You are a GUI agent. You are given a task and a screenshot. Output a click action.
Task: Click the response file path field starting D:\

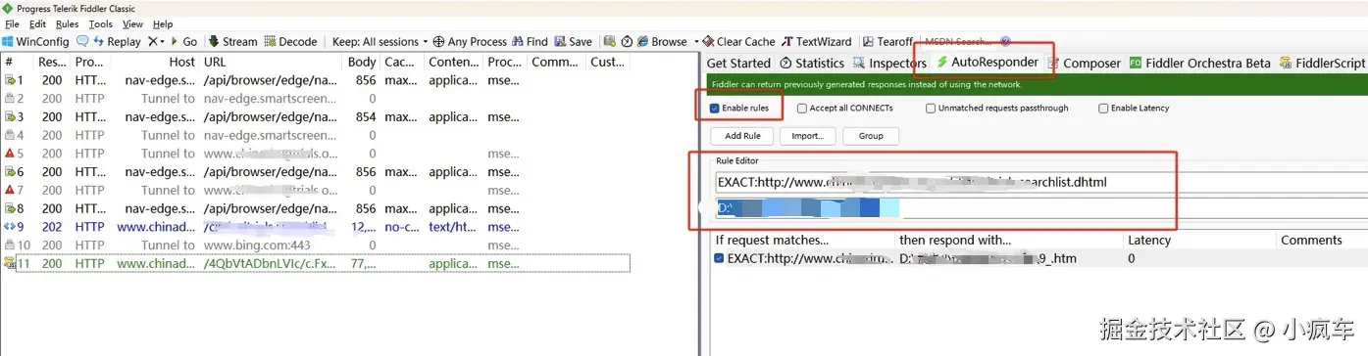click(x=1040, y=208)
